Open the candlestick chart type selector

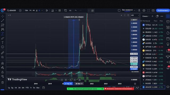pyautogui.click(x=47, y=11)
